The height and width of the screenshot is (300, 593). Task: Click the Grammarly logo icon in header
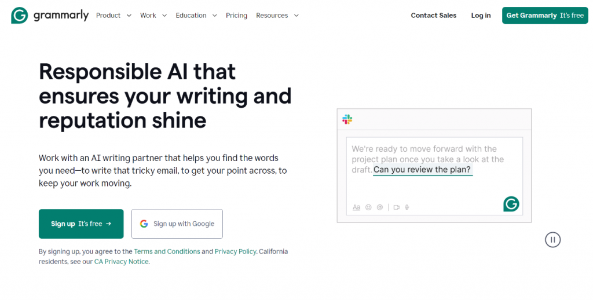pyautogui.click(x=19, y=16)
